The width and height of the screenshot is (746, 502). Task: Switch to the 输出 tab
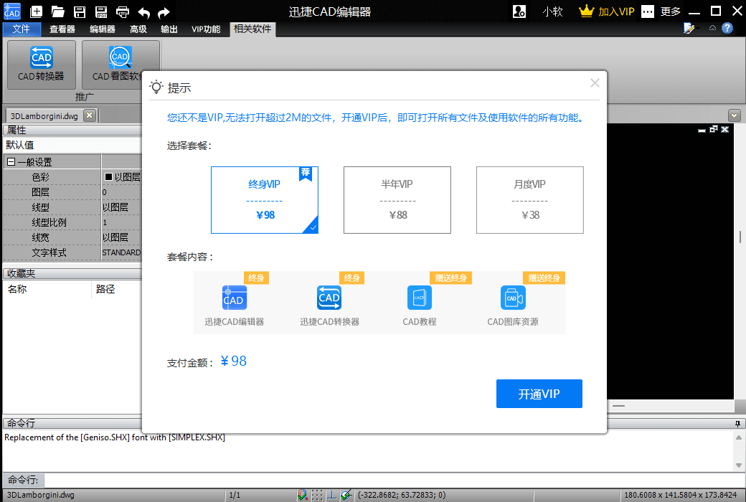pos(169,29)
